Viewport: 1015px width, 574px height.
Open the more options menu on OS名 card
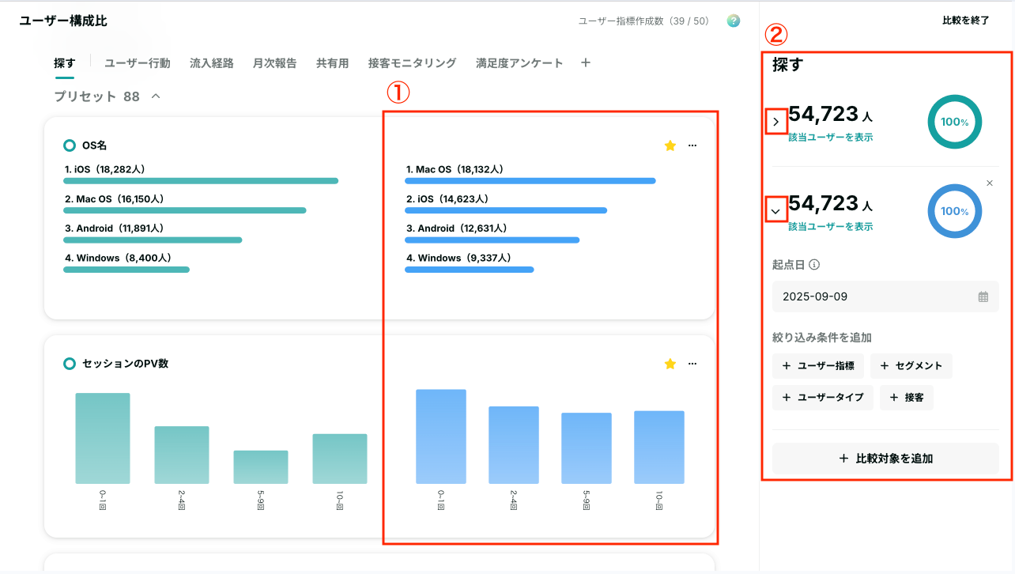tap(692, 145)
